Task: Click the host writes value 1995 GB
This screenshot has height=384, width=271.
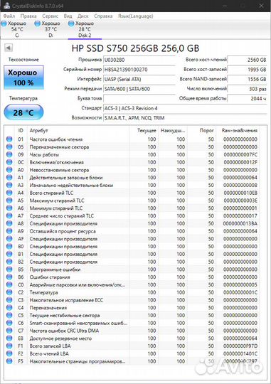Action: (x=247, y=70)
